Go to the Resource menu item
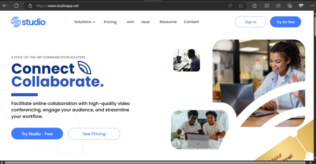Viewport: 316px width, 164px height. [168, 22]
